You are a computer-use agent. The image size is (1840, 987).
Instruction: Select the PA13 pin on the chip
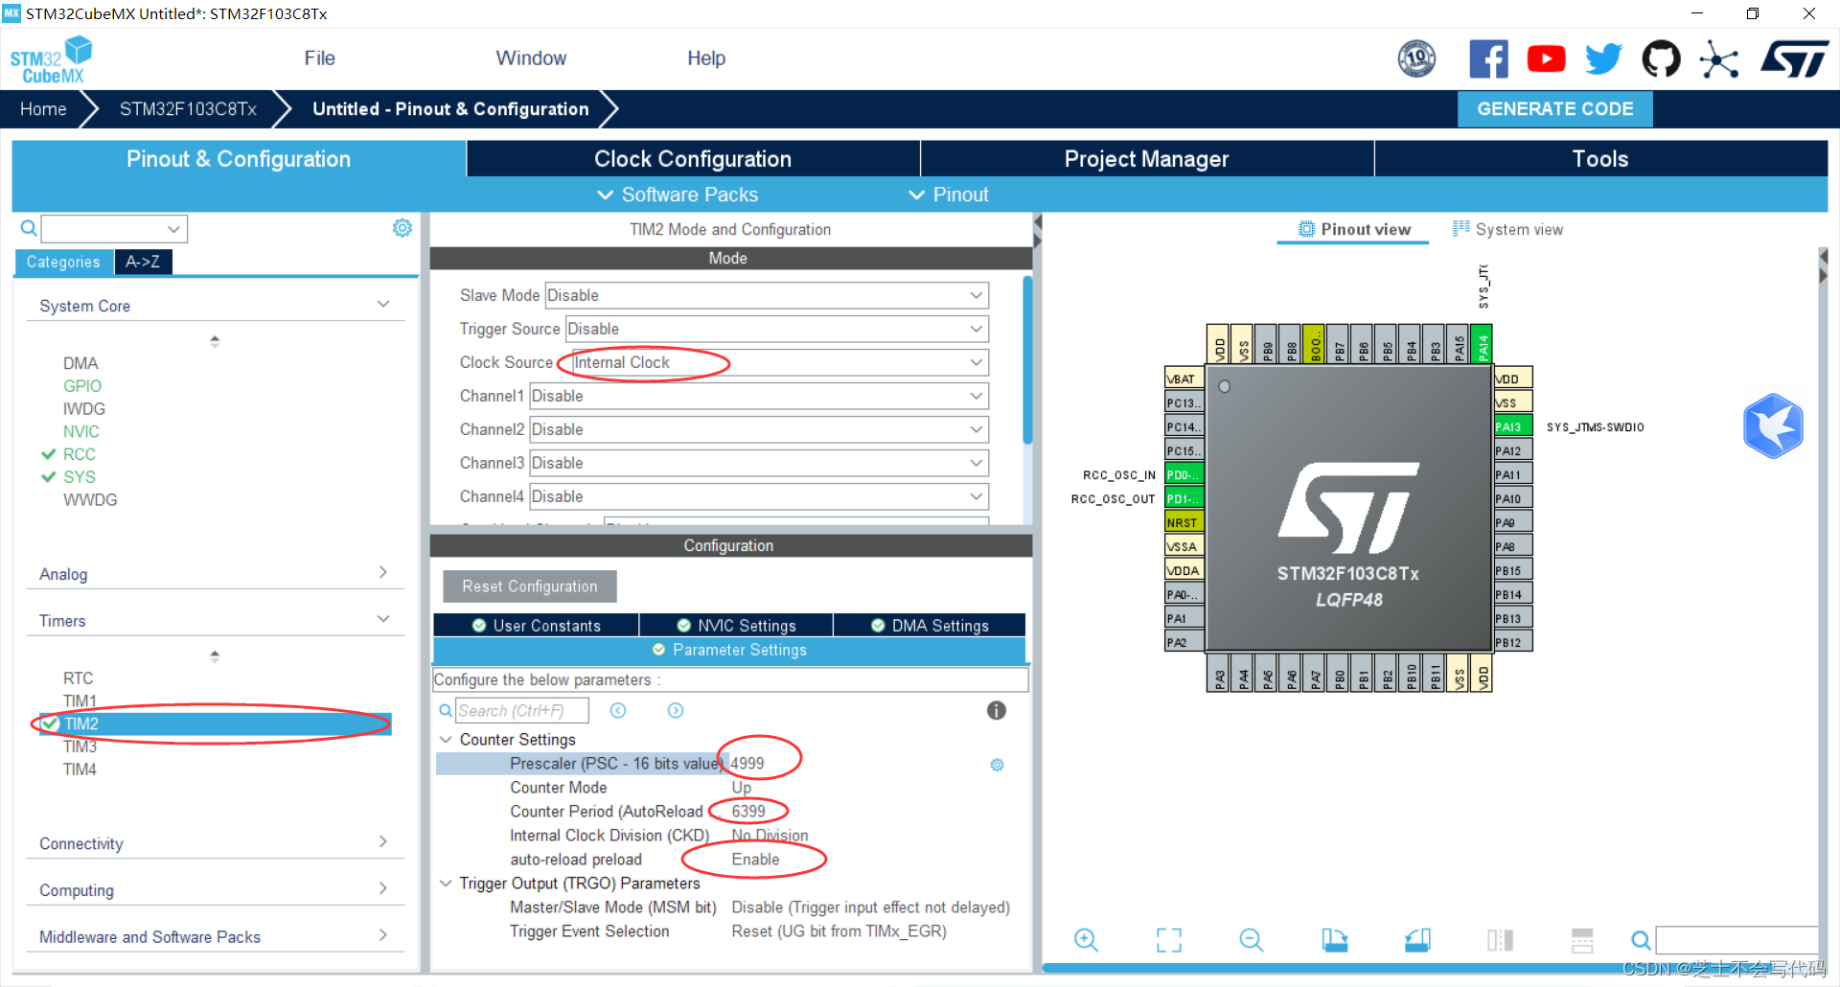1513,426
